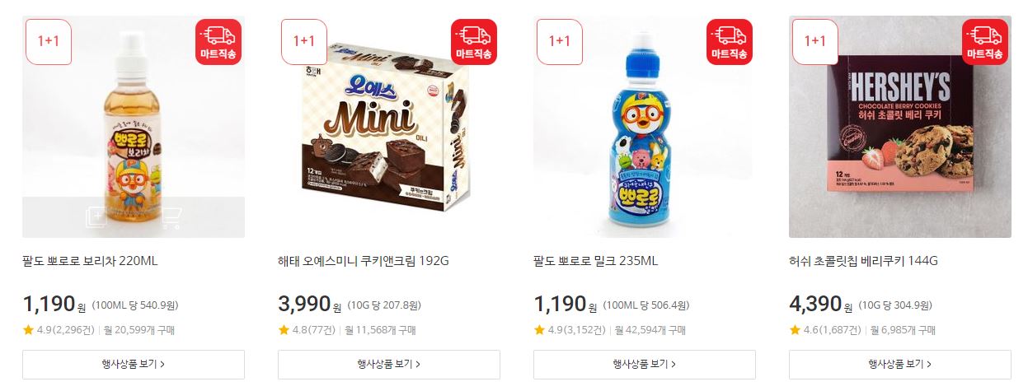Click 1+1 badge on Pororo barley tea

pos(49,42)
